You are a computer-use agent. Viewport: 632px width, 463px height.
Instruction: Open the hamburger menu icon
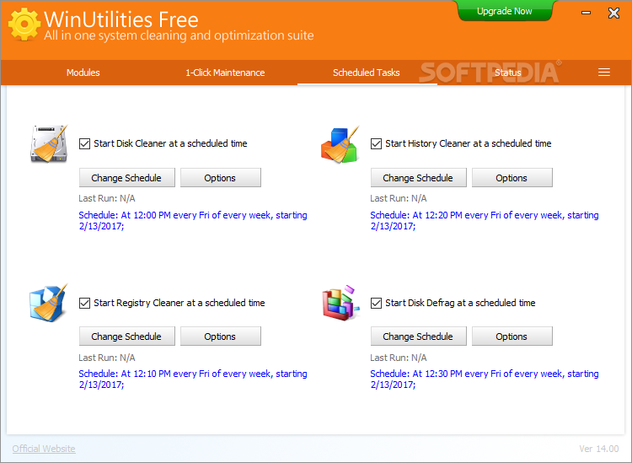pyautogui.click(x=604, y=73)
